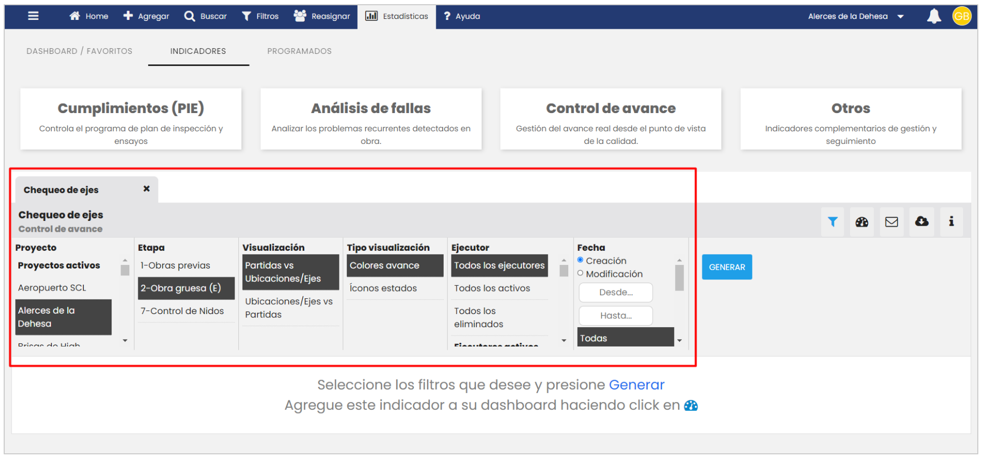Click the blue filter funnel icon
Image resolution: width=982 pixels, height=458 pixels.
click(x=832, y=222)
